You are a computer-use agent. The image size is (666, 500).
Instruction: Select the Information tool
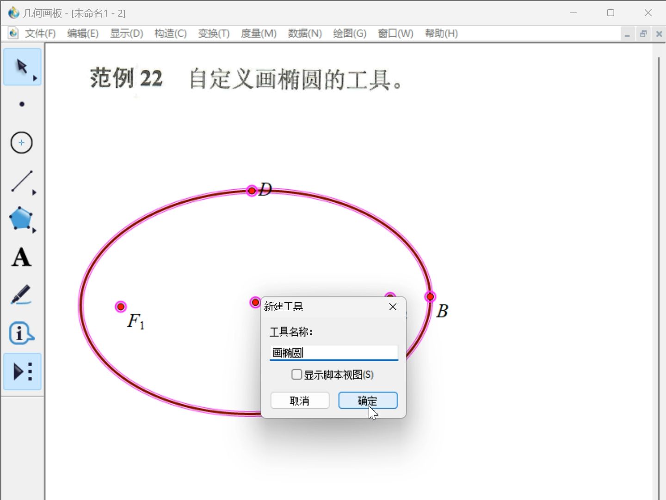point(22,333)
